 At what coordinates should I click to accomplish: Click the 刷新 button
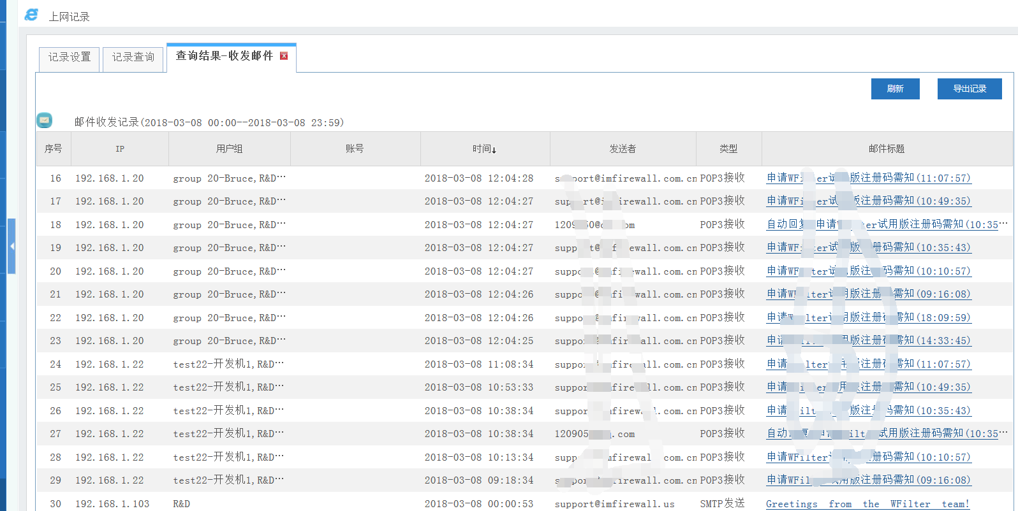tap(895, 89)
